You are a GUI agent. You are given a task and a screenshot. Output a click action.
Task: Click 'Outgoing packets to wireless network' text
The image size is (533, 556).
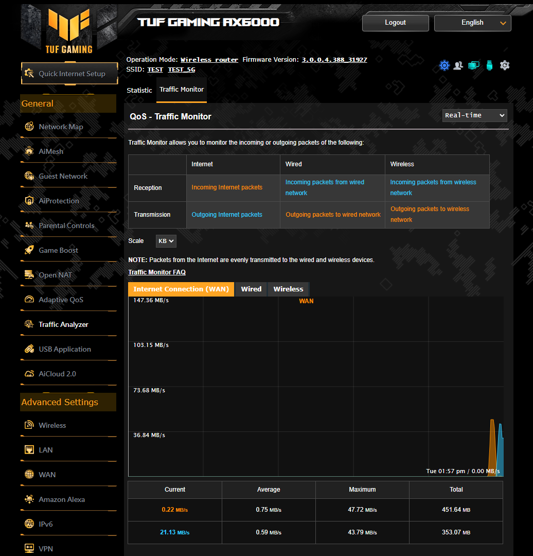point(430,214)
